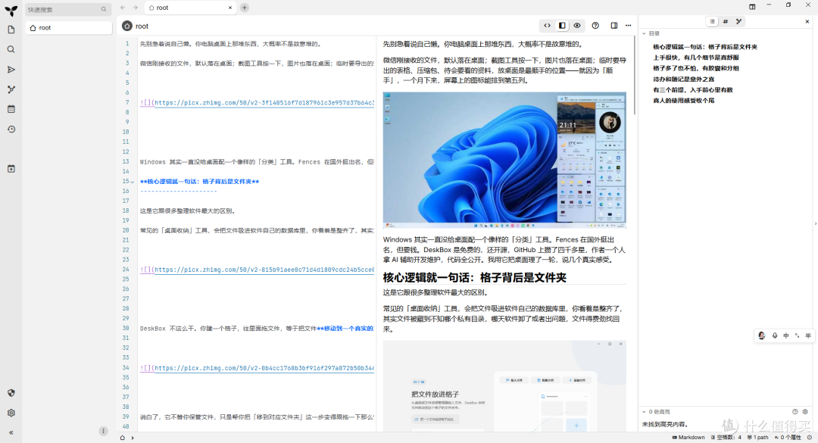Screen dimensions: 818x443
Task: Toggle IME 半 half-width mode
Action: pos(808,335)
